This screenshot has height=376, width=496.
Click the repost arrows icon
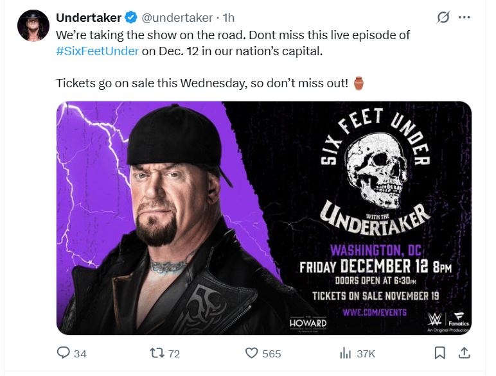click(x=156, y=353)
